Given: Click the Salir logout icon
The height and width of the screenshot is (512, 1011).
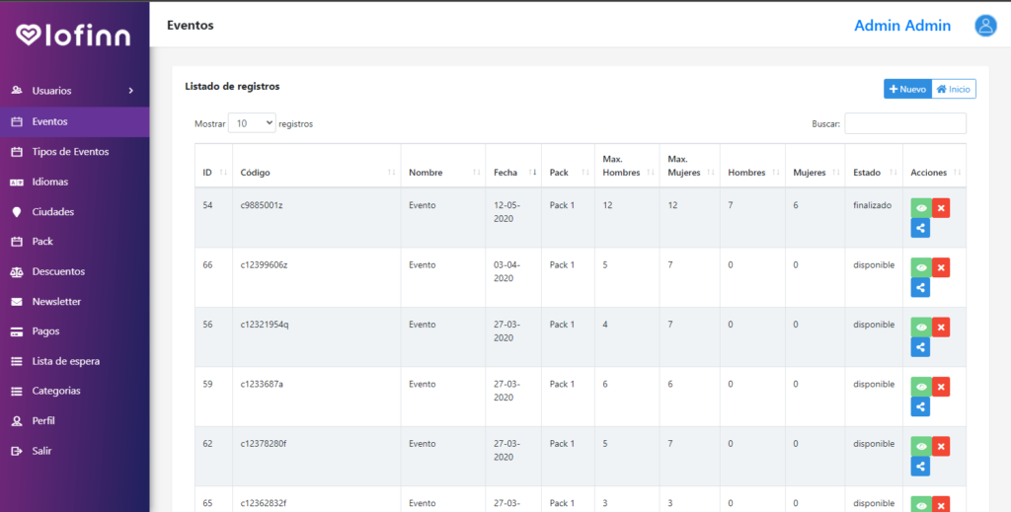Looking at the screenshot, I should (17, 451).
